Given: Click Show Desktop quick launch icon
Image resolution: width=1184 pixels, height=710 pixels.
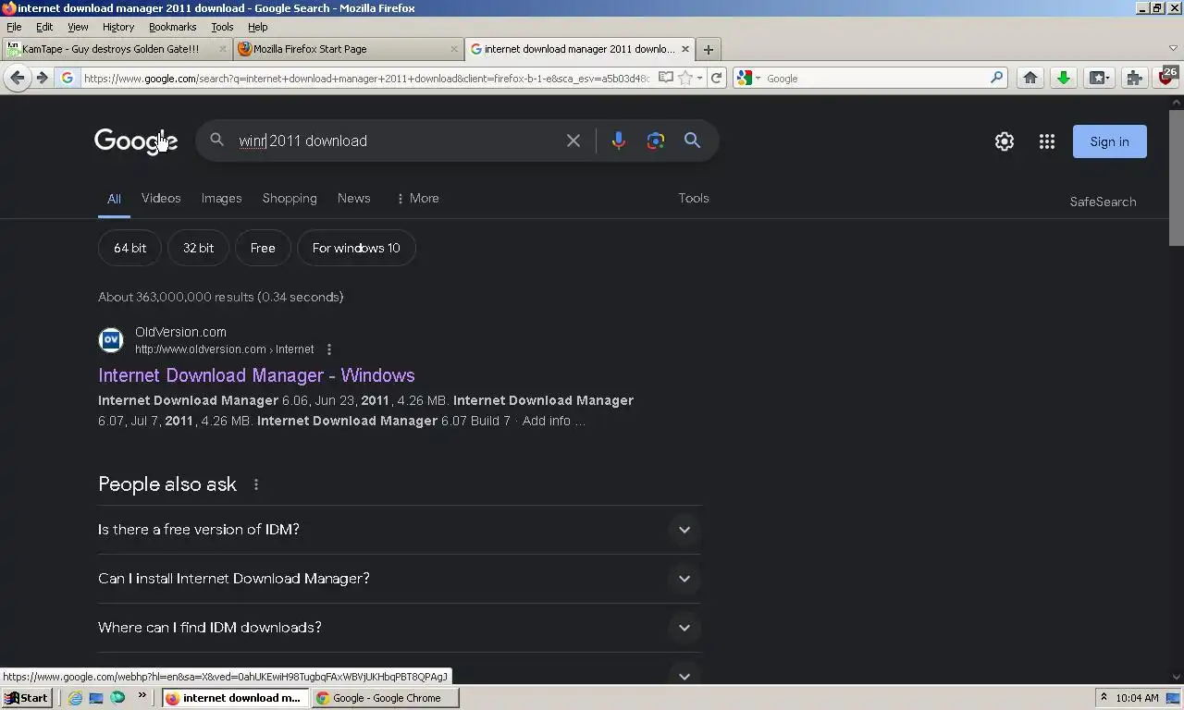Looking at the screenshot, I should tap(96, 698).
